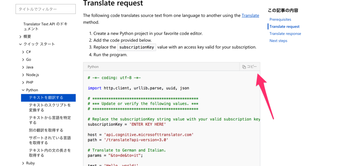
Task: Expand the C# tree node
Action: coord(23,52)
